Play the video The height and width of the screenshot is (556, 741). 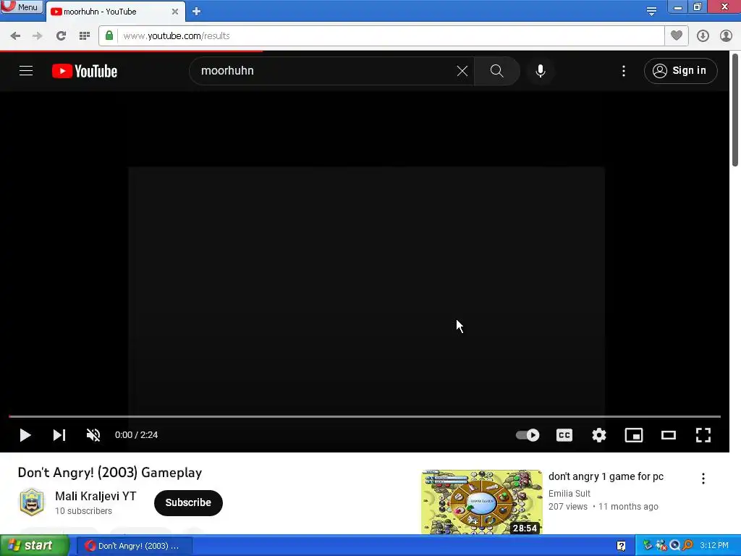pyautogui.click(x=25, y=435)
